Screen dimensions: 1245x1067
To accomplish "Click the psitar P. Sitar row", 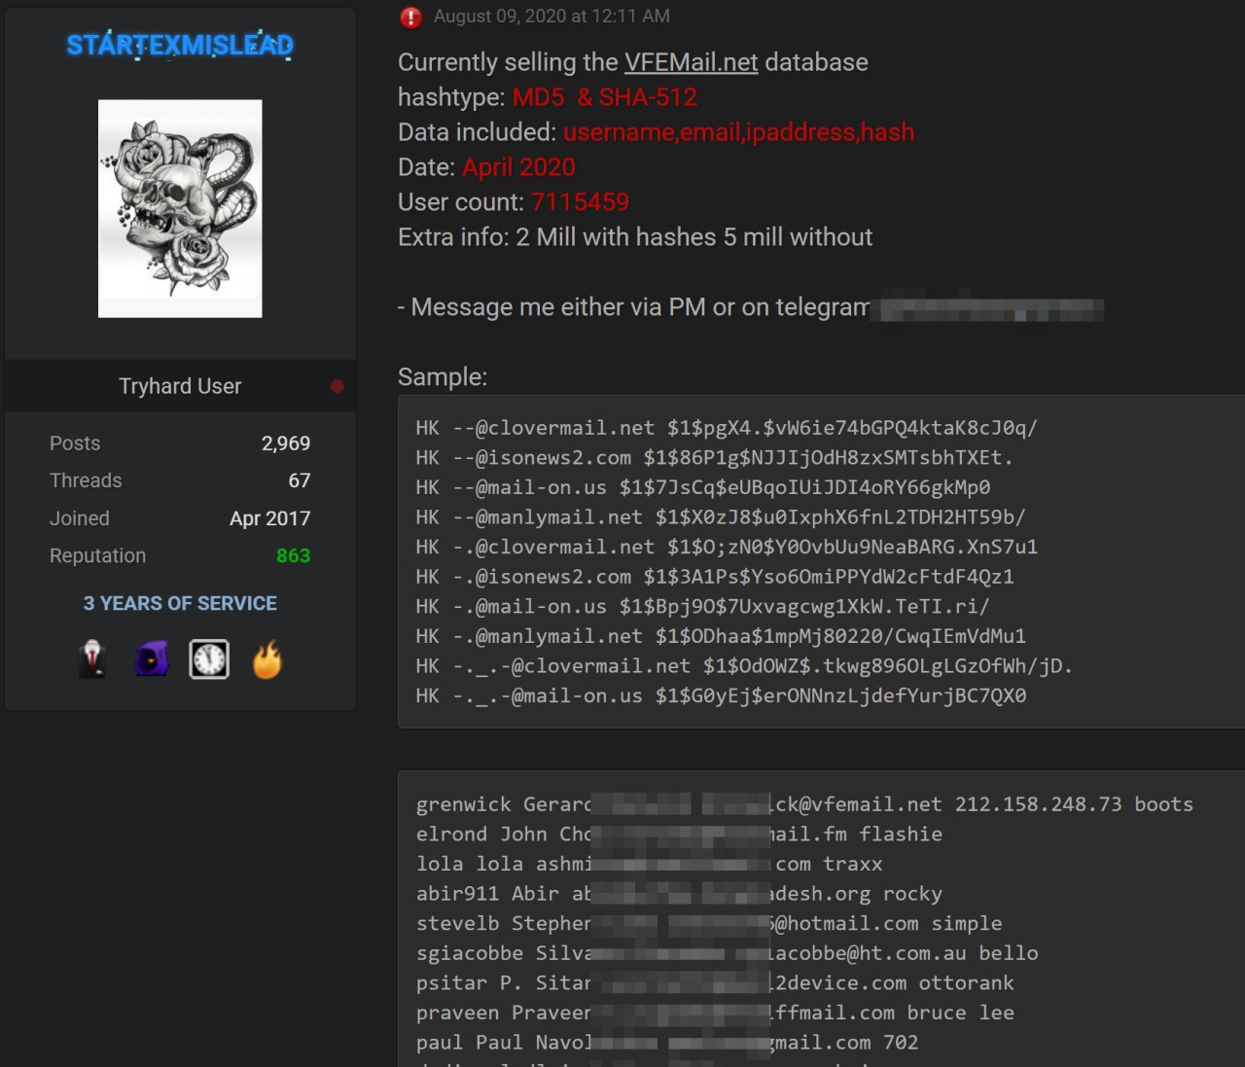I will [715, 983].
